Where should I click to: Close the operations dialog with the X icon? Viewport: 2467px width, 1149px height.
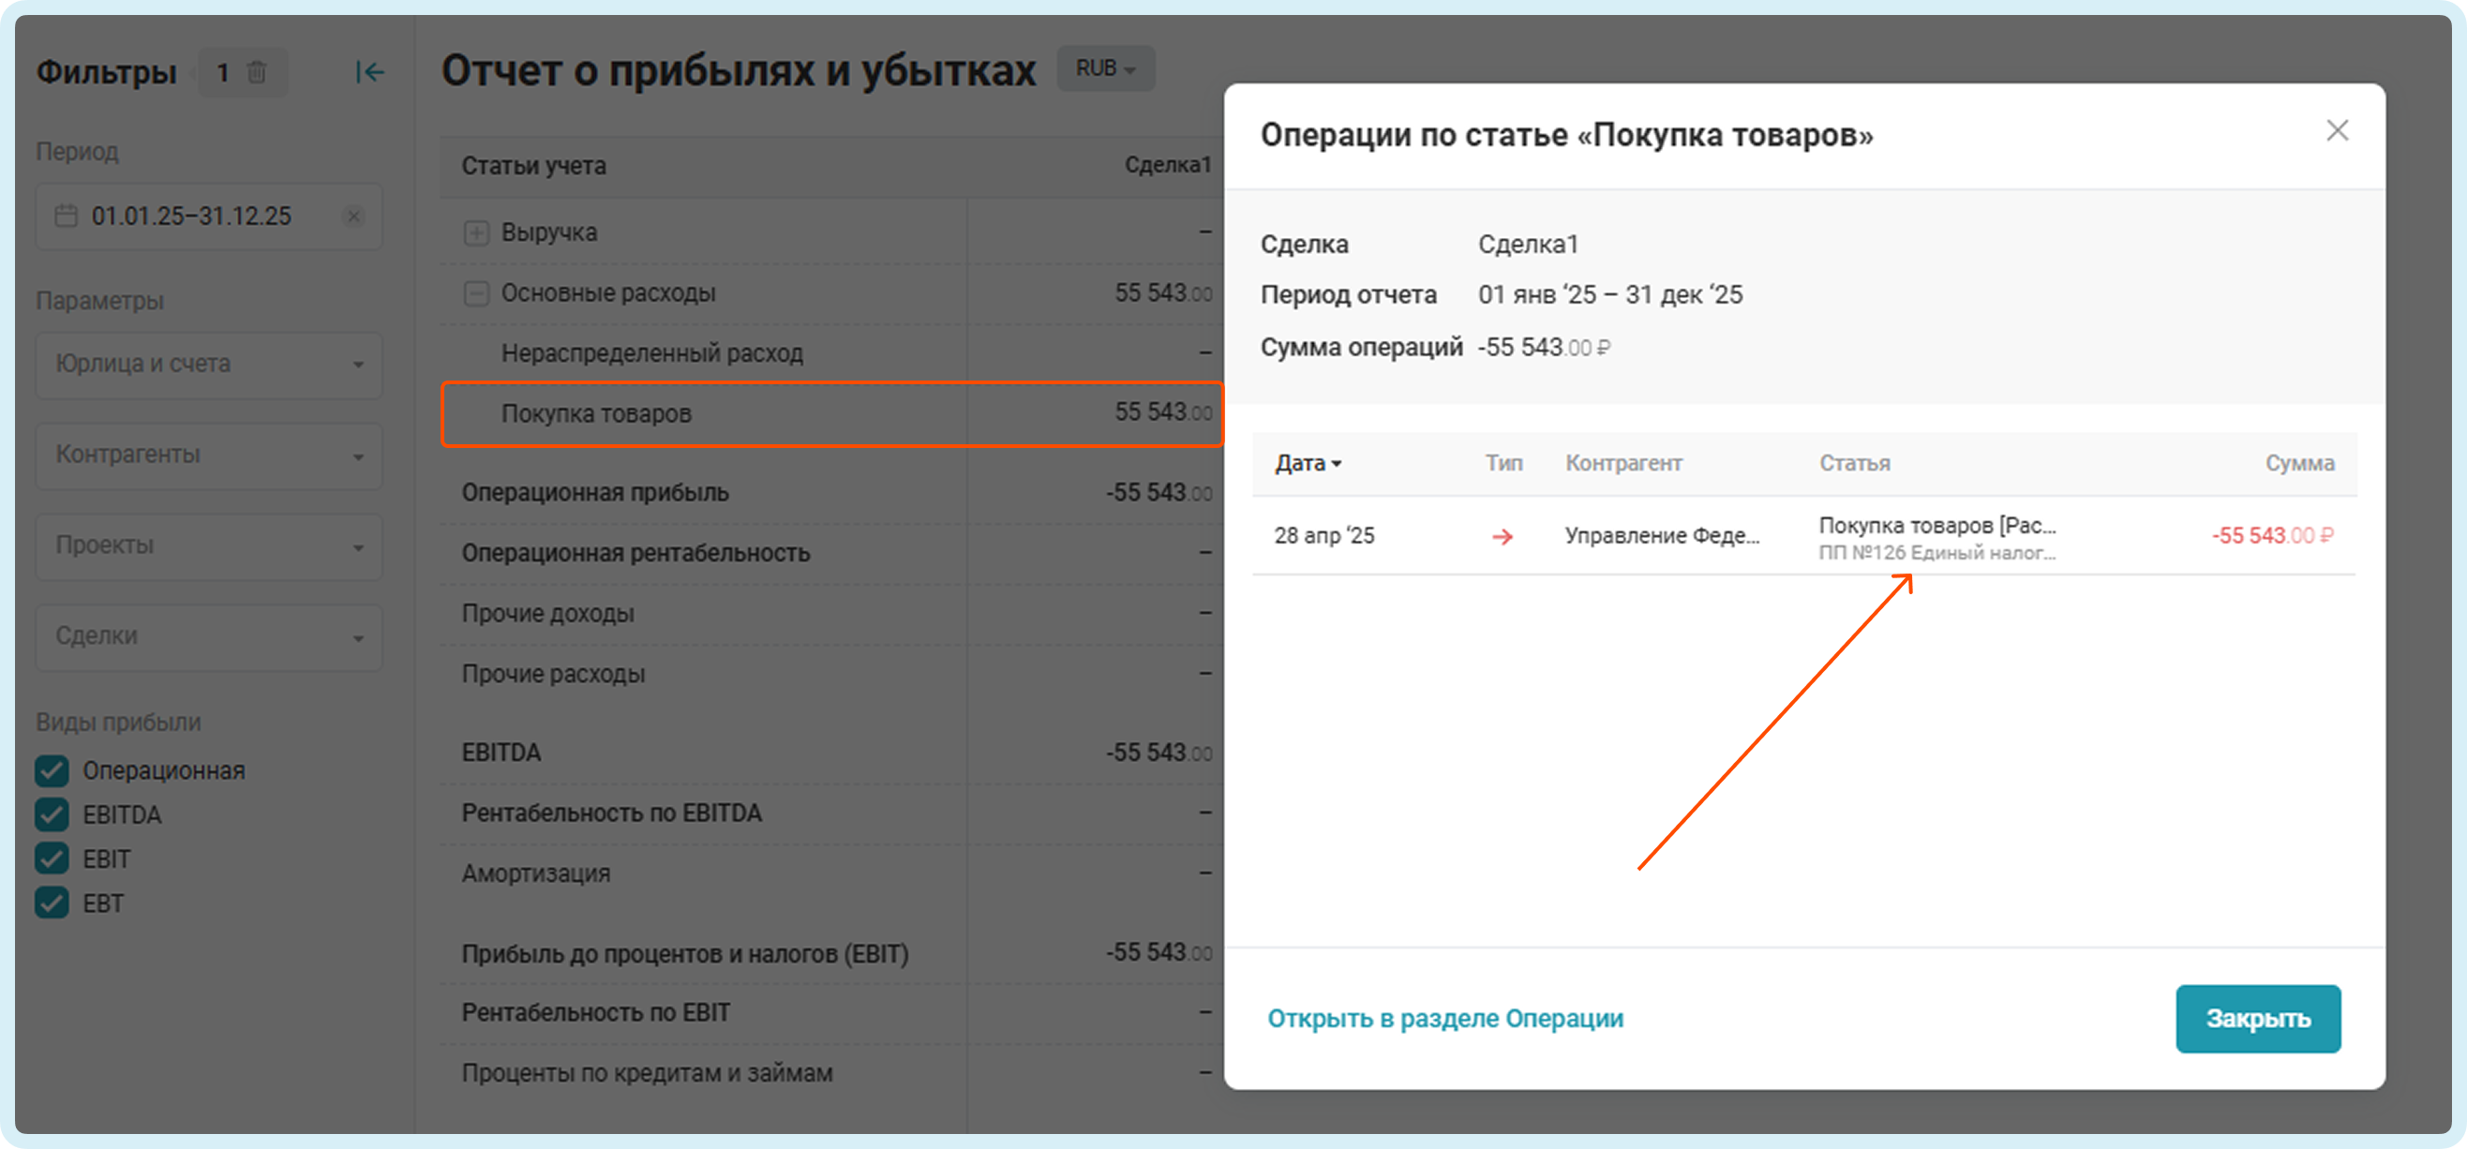point(2337,131)
